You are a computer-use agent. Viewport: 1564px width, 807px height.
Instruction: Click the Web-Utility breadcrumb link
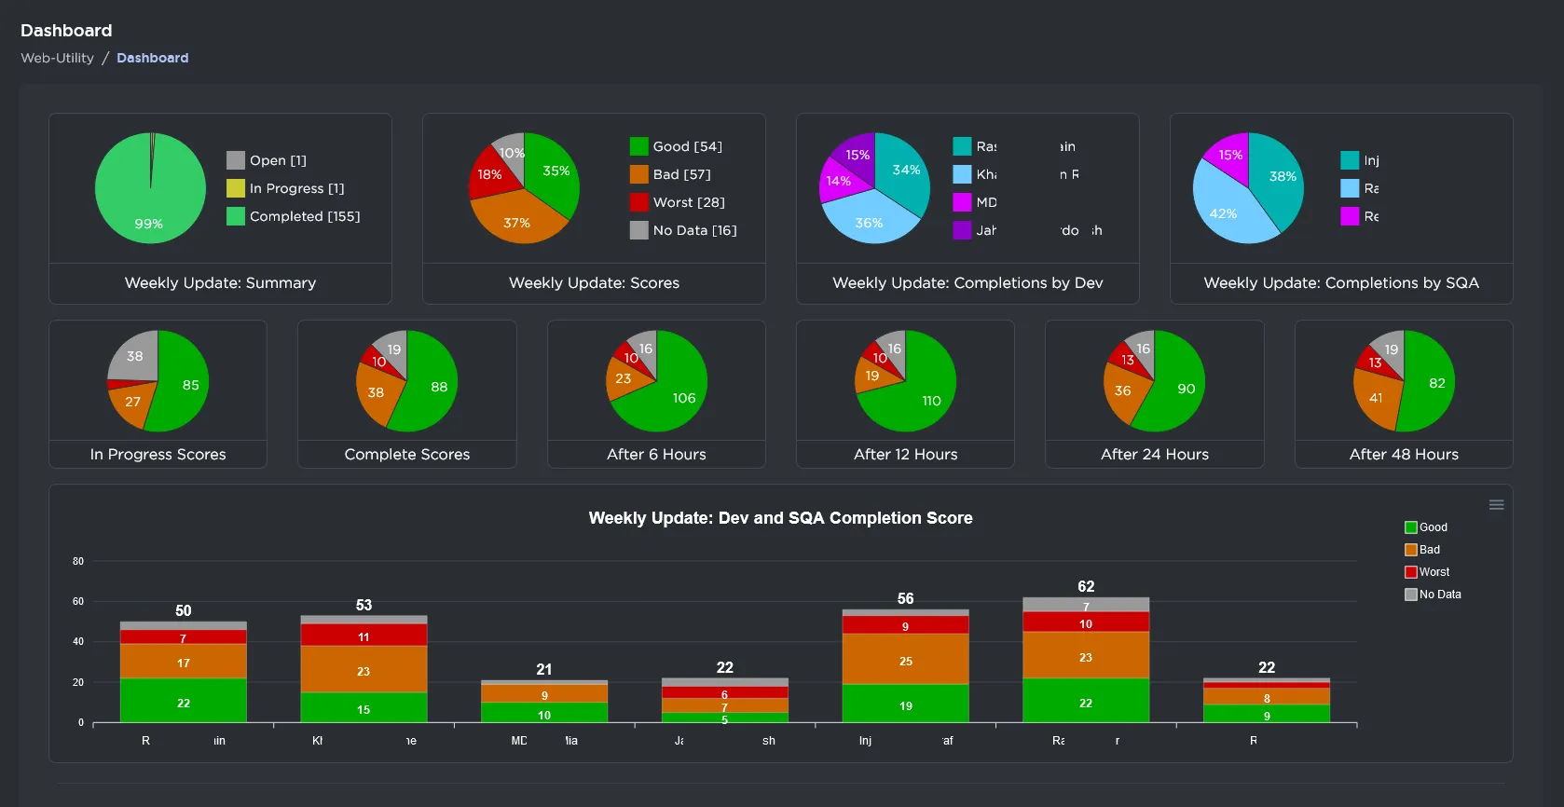pyautogui.click(x=57, y=58)
